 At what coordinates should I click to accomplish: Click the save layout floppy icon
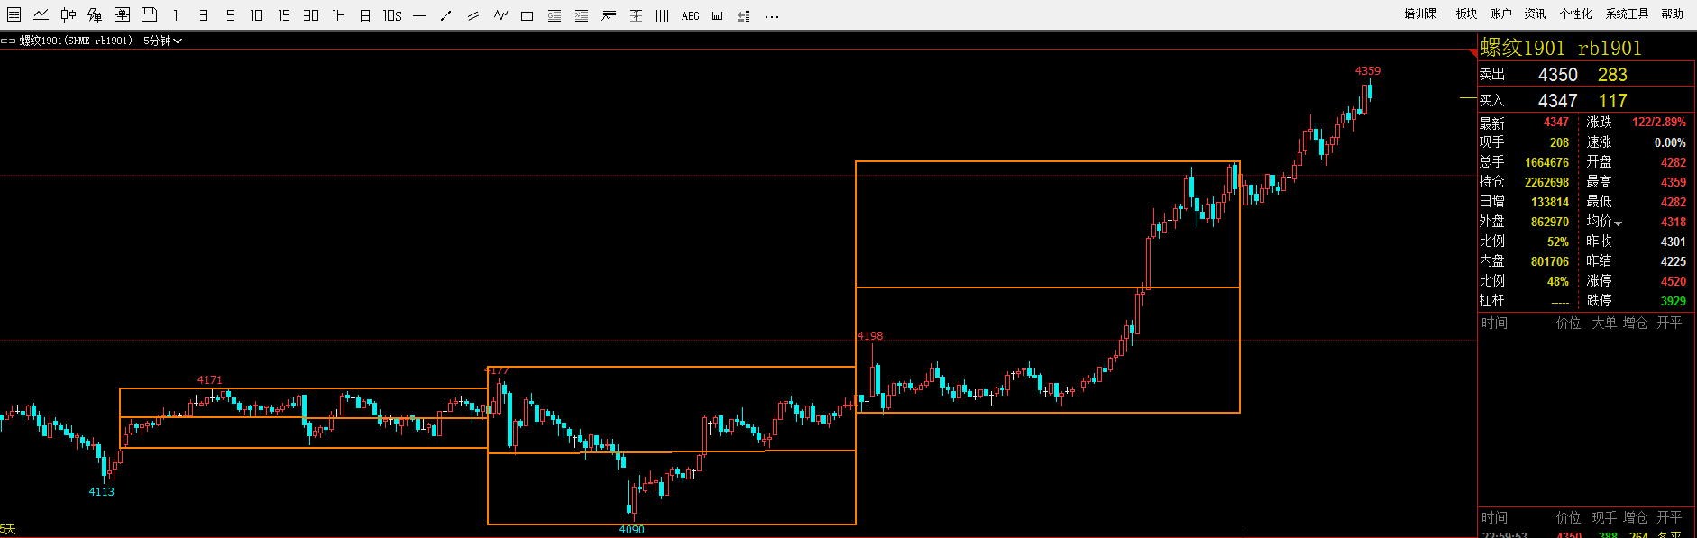coord(149,14)
